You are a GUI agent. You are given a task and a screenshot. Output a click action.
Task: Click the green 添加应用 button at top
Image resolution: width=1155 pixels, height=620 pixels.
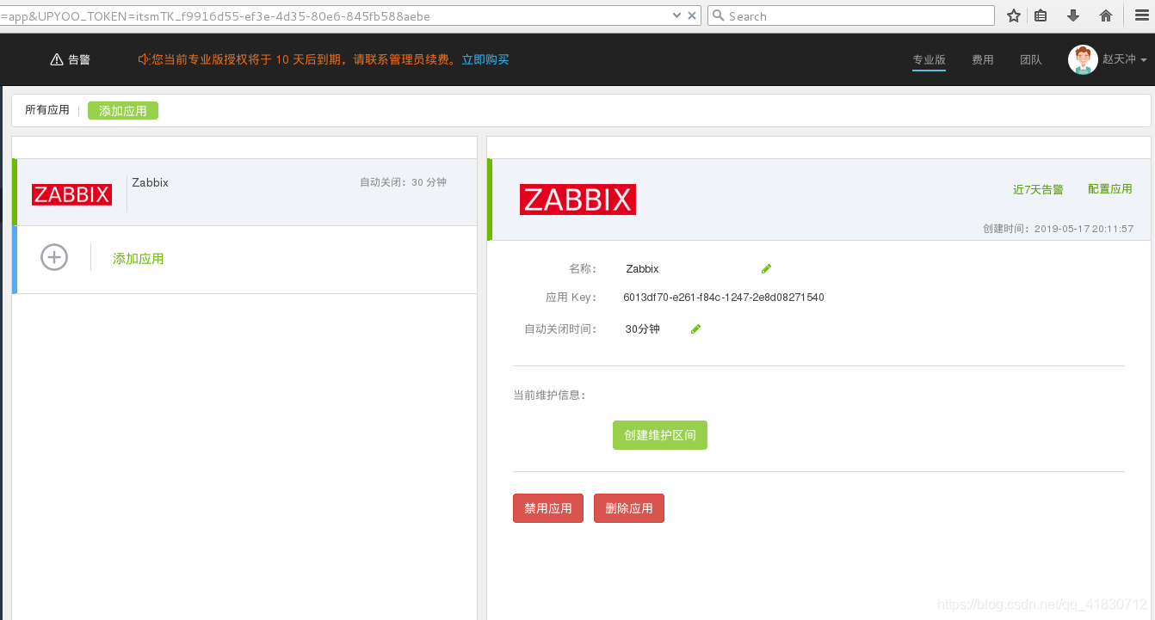123,111
